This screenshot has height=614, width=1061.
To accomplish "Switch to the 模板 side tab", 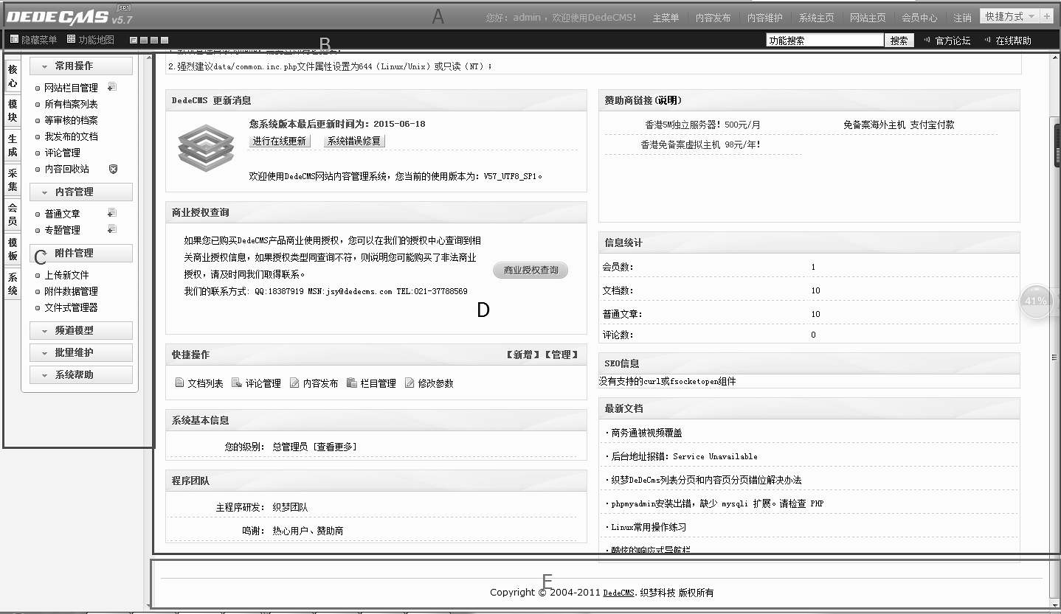I will click(13, 249).
